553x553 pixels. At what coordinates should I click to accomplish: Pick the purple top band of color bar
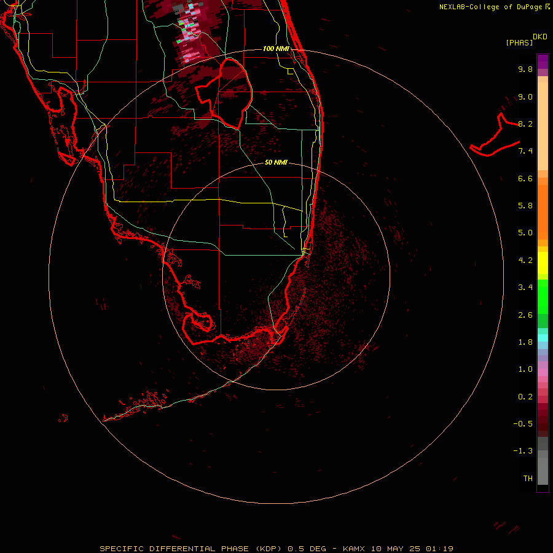click(x=543, y=61)
